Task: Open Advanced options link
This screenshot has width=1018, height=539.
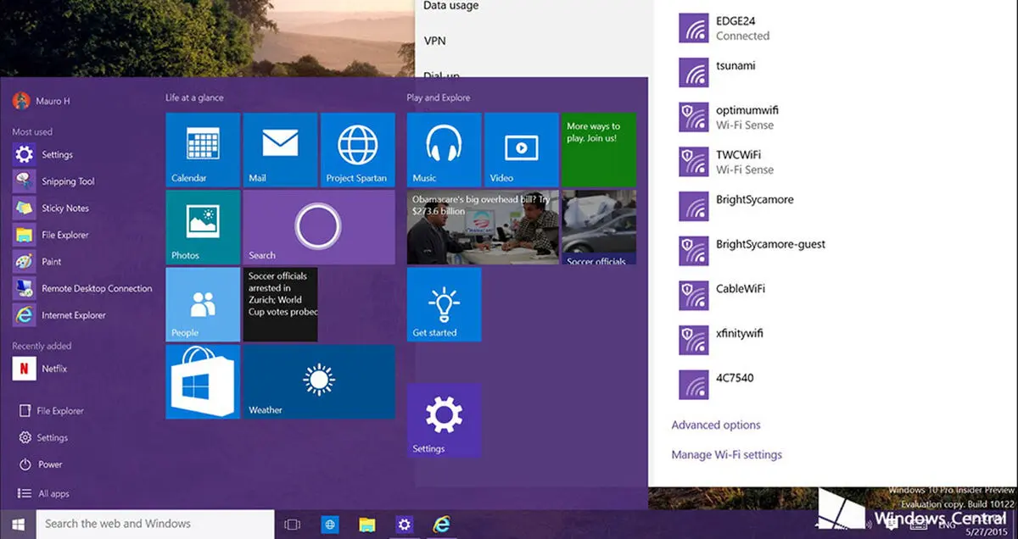Action: click(716, 425)
